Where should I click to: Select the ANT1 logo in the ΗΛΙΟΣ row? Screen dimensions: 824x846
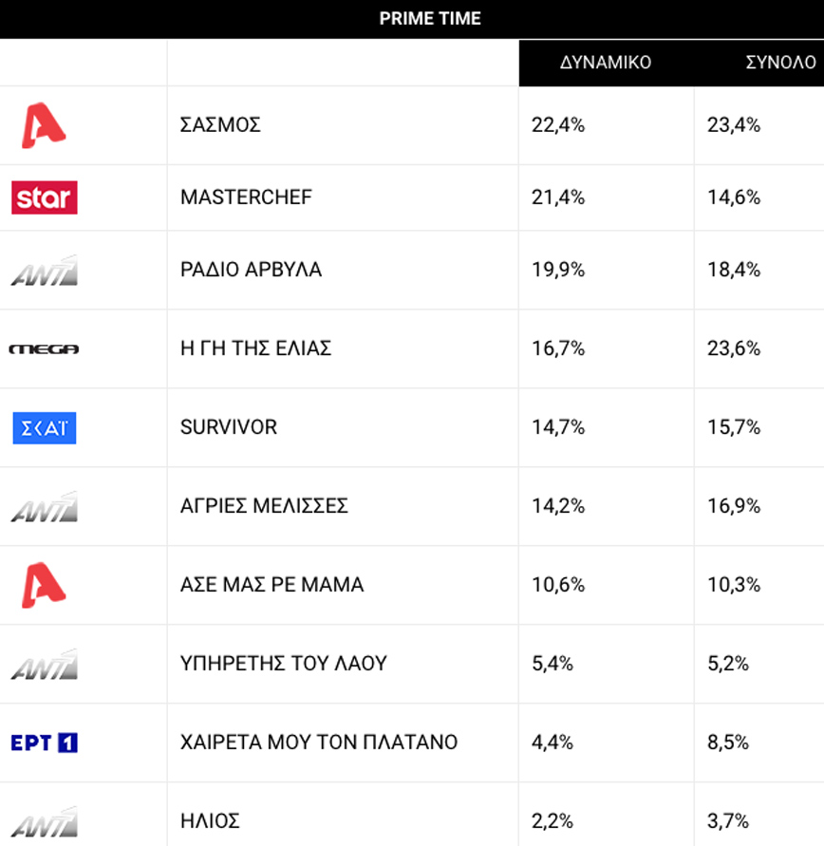(x=44, y=821)
